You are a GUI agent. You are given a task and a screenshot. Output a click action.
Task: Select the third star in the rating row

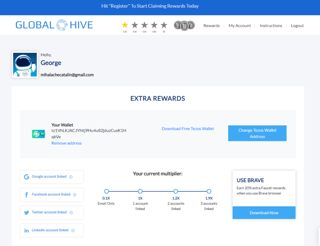(x=144, y=25)
